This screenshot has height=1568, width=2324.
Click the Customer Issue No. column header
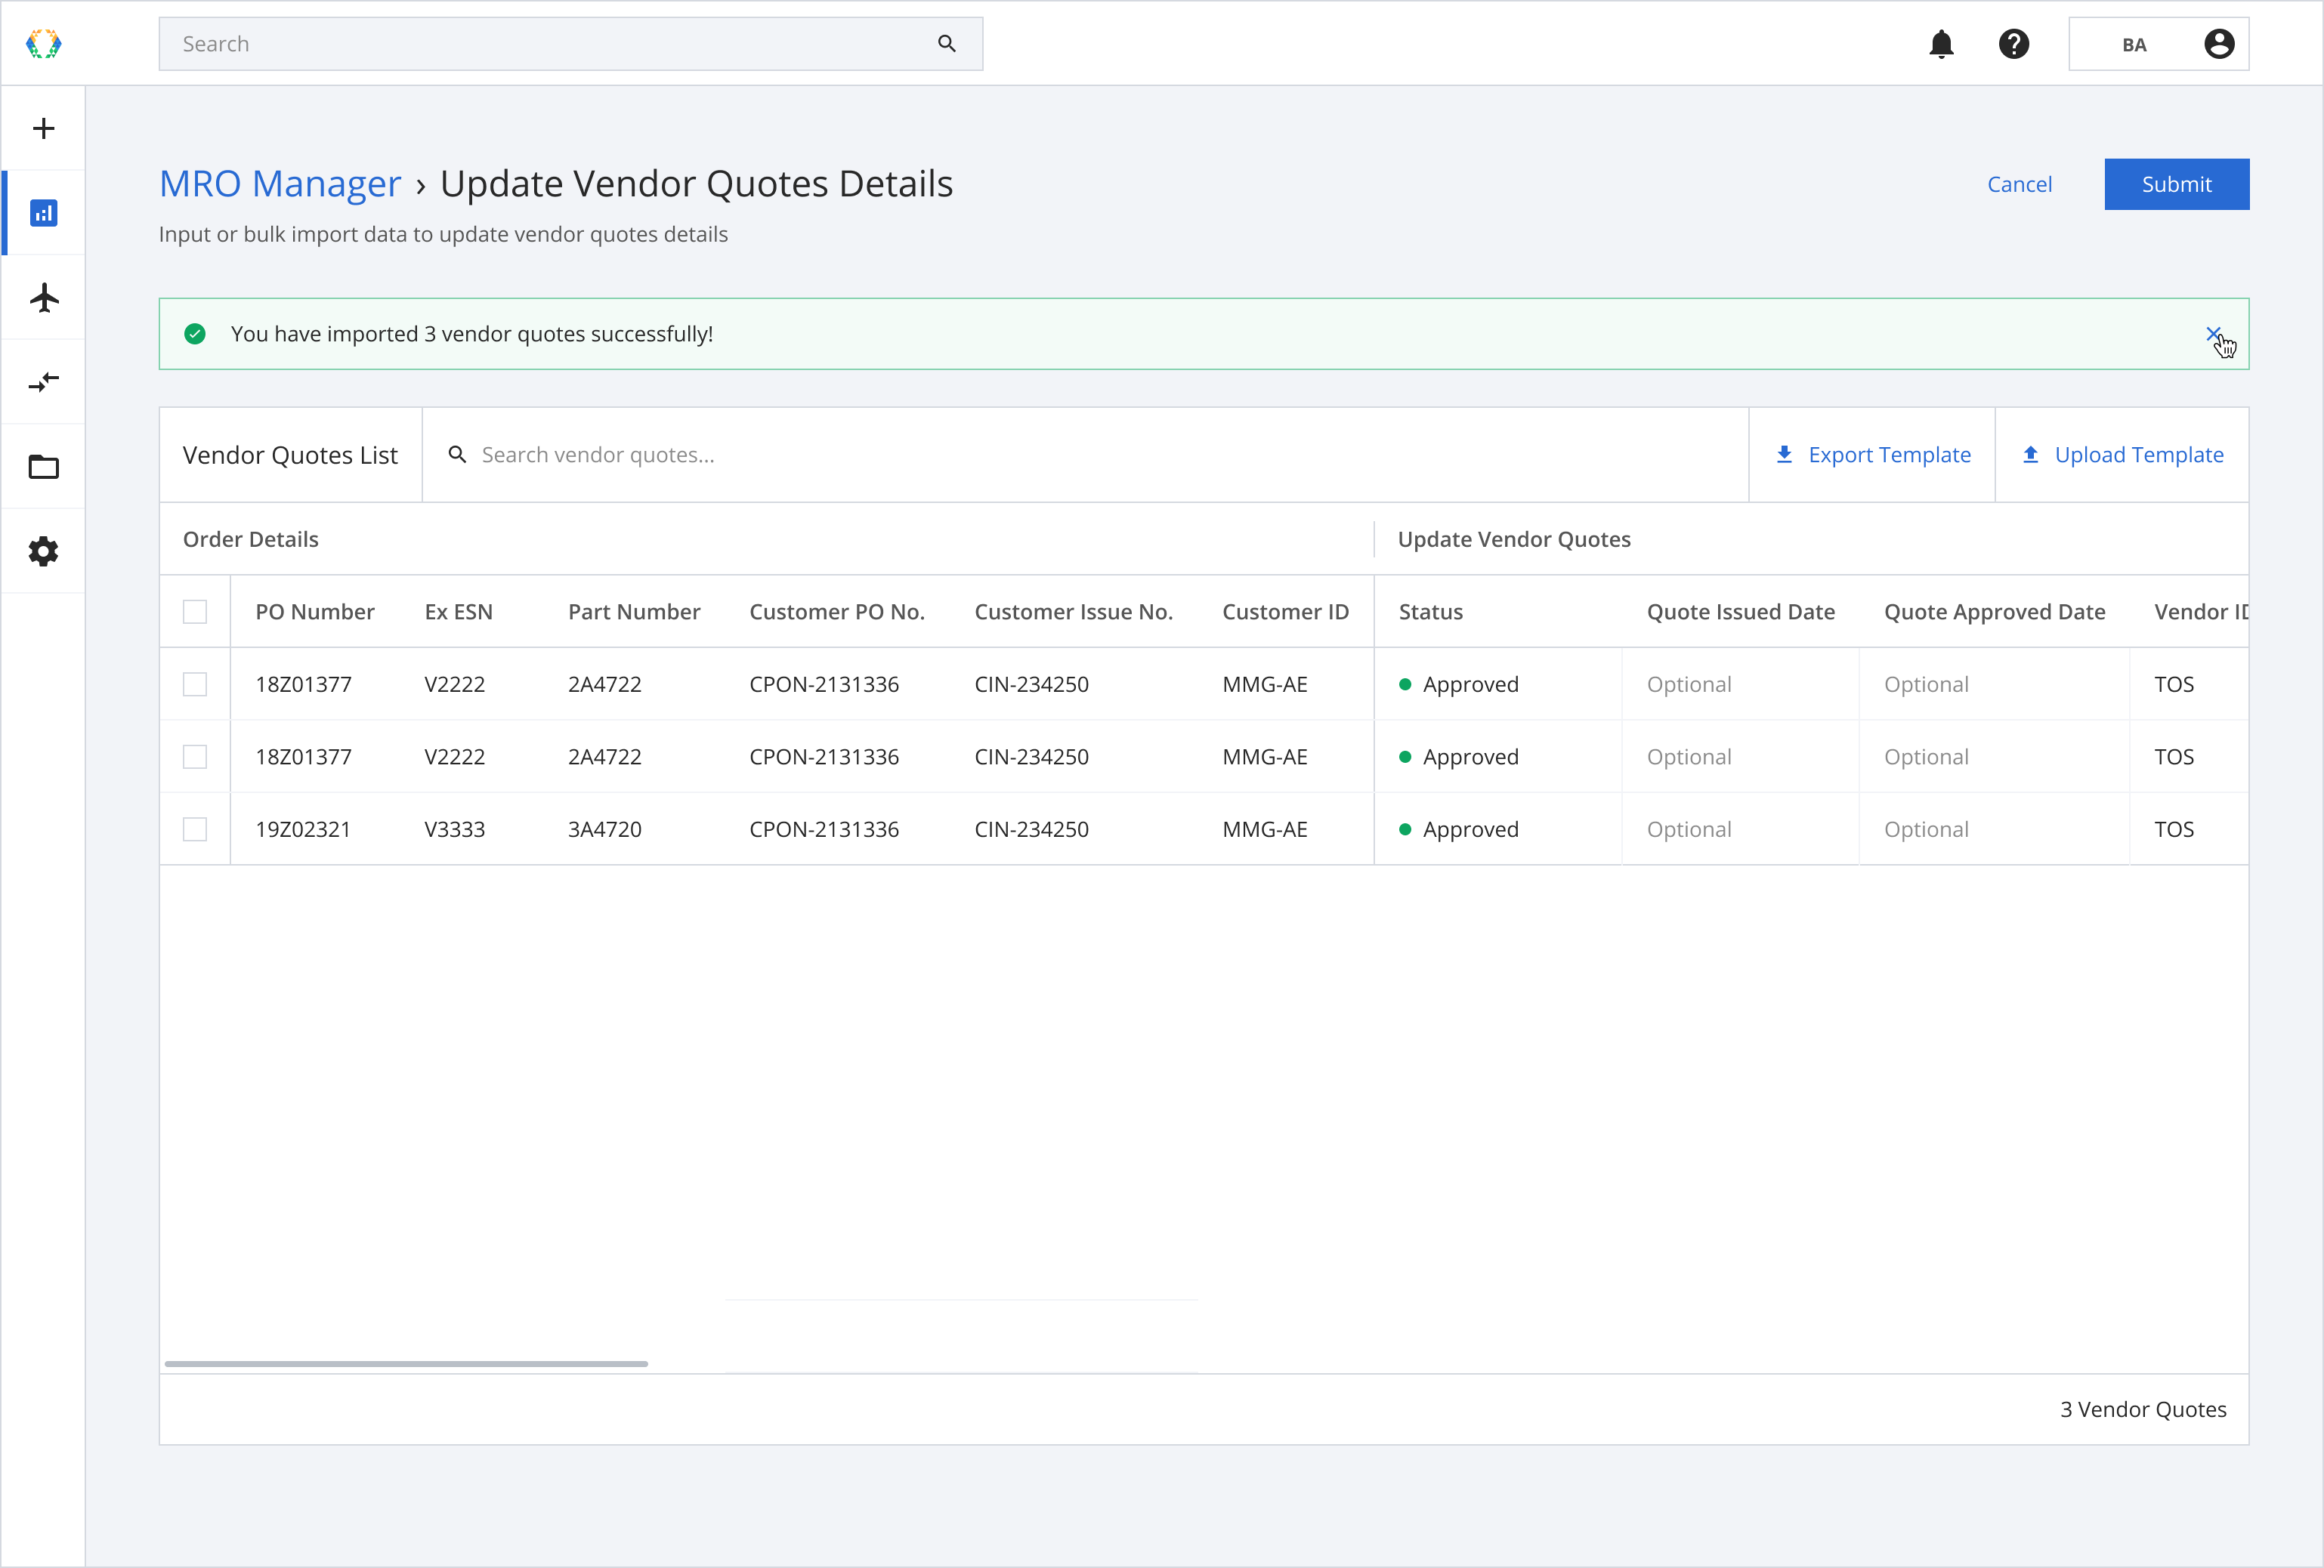pos(1073,612)
